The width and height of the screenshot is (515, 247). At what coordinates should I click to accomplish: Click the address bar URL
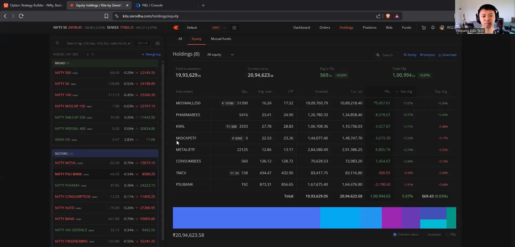[x=151, y=16]
